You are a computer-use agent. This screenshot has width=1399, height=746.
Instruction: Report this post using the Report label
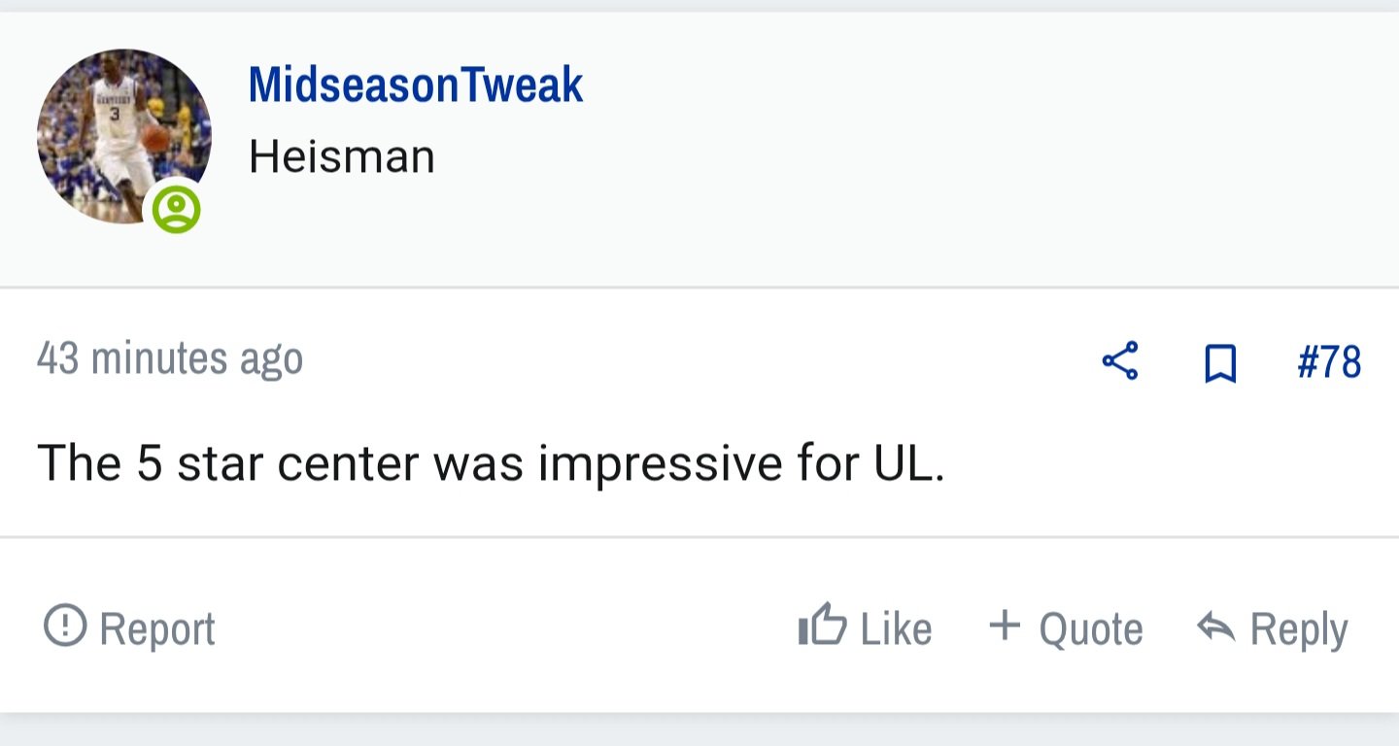point(157,628)
